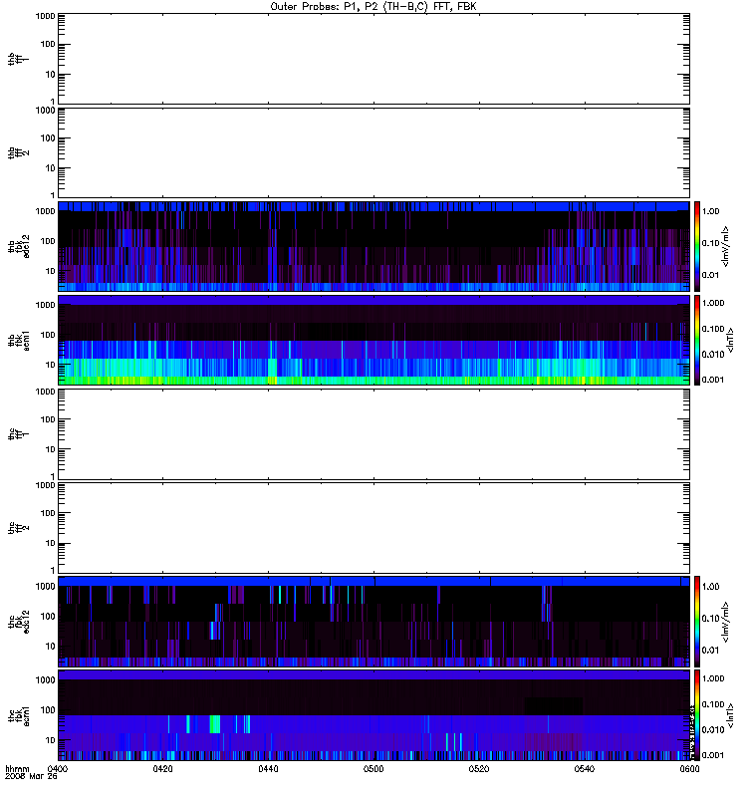Click the empty thc fft 1 plot panel
Screen dimensions: 747x797
pos(373,434)
